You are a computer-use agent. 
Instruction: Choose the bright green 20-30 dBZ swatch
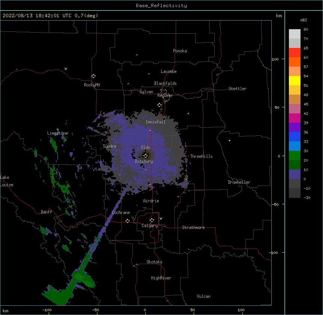click(295, 156)
